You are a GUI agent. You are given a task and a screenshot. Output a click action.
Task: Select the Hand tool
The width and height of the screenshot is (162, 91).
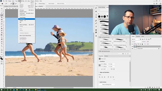point(2,50)
